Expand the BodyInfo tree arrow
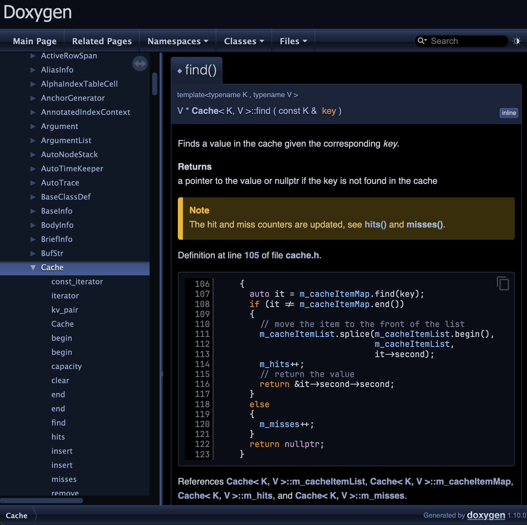Image resolution: width=527 pixels, height=525 pixels. 33,225
